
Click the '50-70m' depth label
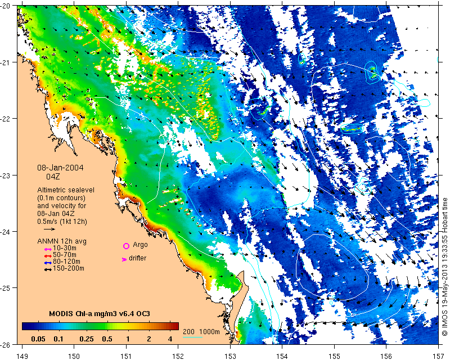point(65,255)
